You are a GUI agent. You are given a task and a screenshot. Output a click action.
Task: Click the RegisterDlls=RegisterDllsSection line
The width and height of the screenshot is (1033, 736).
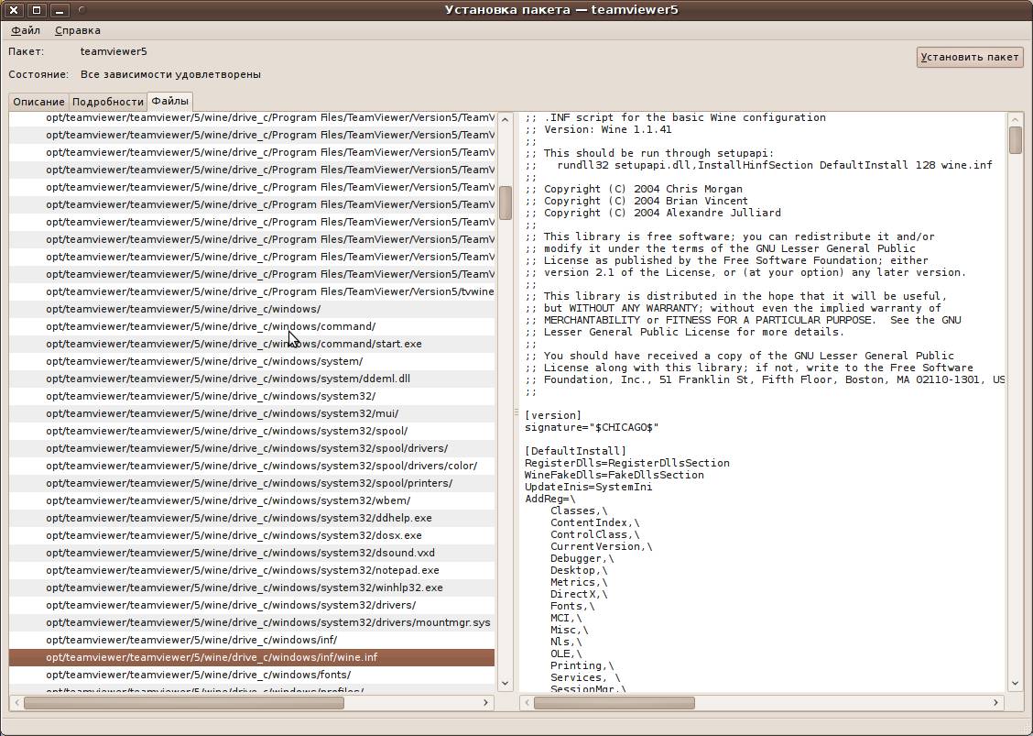pos(627,463)
